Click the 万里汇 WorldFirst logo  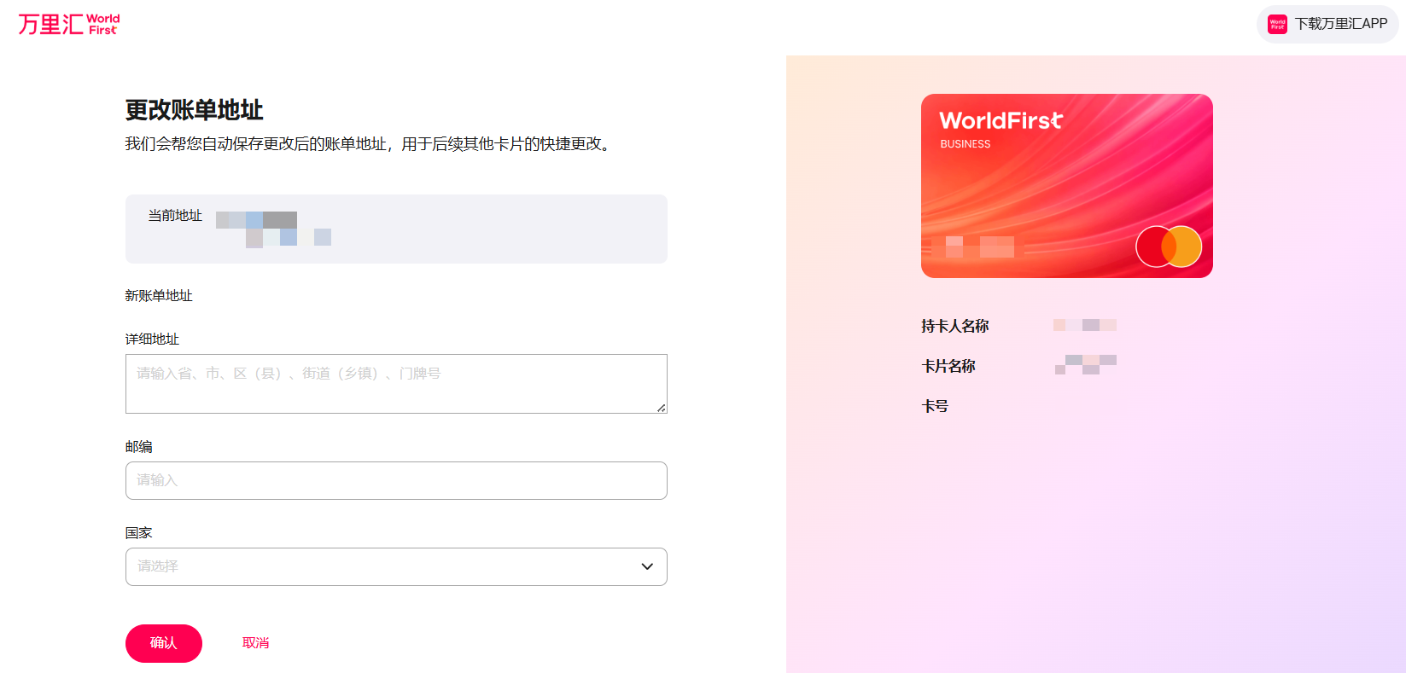[69, 24]
